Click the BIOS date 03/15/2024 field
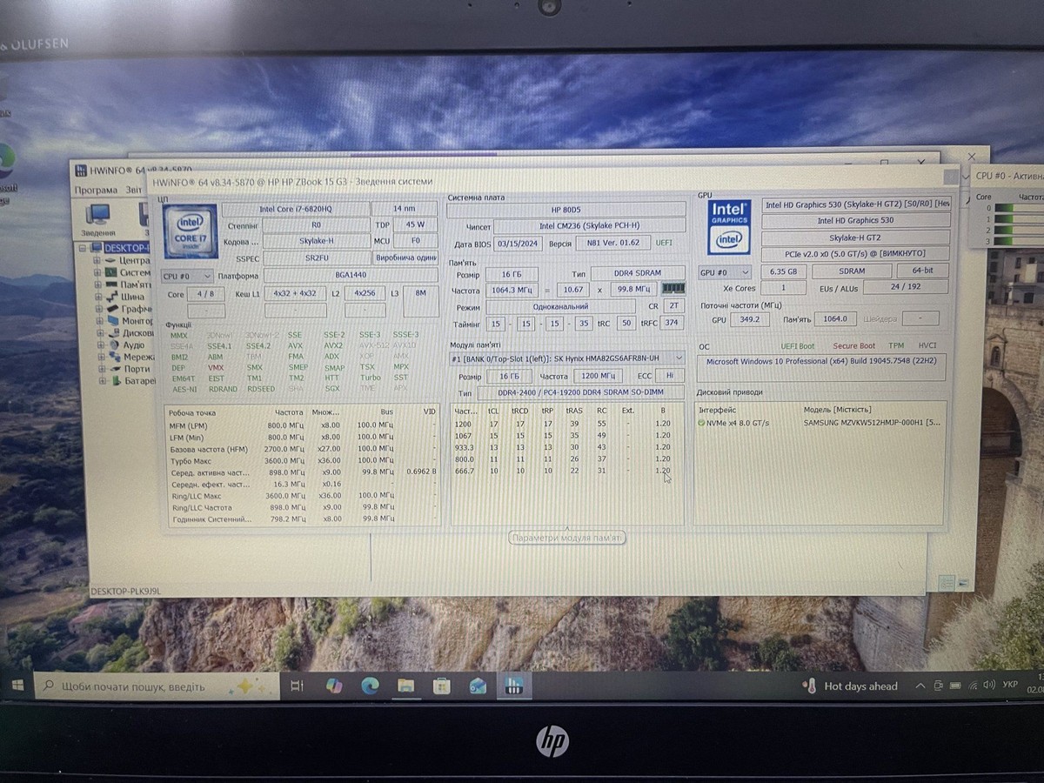Screen dimensions: 1044x783 click(519, 244)
